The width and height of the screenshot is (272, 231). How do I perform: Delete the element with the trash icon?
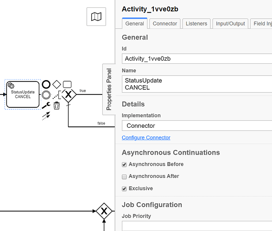[57, 106]
